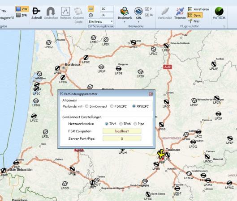This screenshot has height=201, width=237.
Task: Toggle the P bookmarks checkbox
Action: click(147, 9)
